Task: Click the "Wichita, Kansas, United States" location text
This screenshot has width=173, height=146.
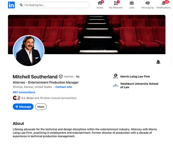Action: 33,87
